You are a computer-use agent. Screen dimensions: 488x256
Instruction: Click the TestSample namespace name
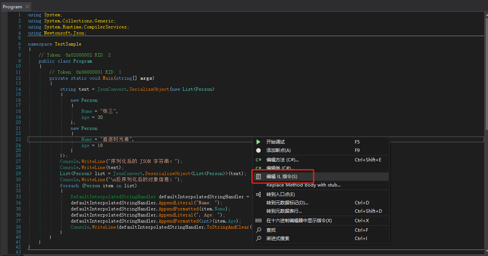tap(68, 44)
